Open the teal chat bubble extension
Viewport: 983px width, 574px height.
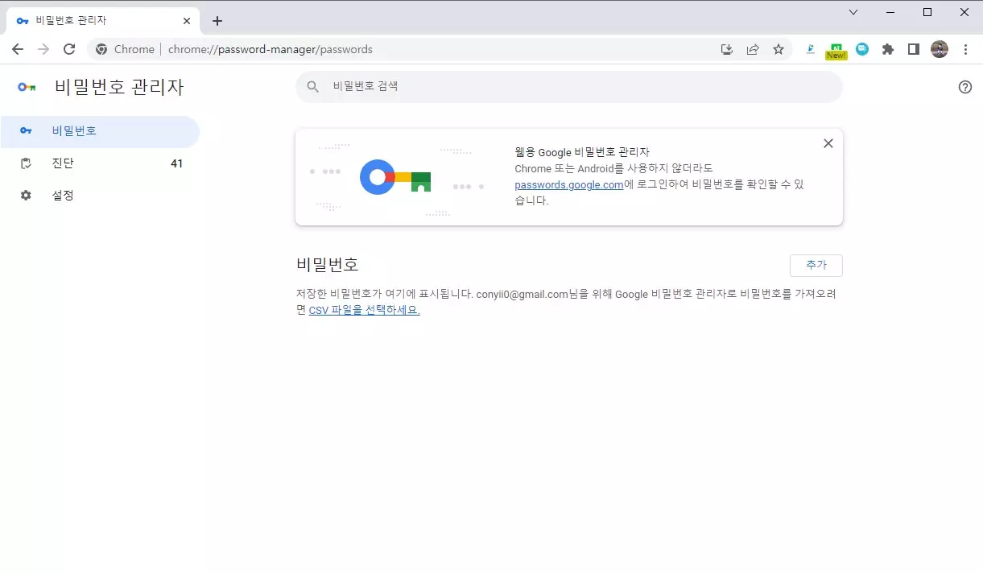coord(862,49)
